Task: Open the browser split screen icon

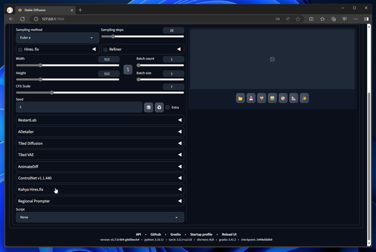Action: coord(311,19)
